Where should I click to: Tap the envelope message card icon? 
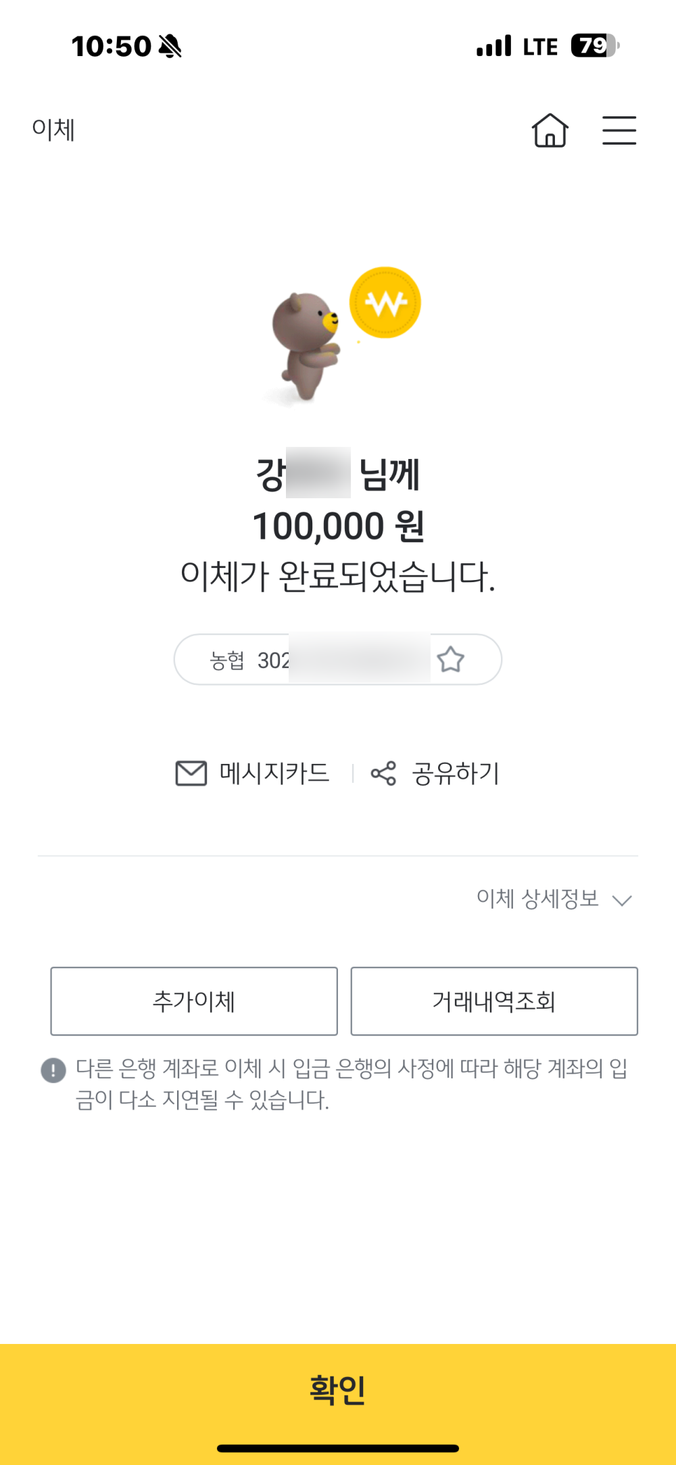pos(191,773)
